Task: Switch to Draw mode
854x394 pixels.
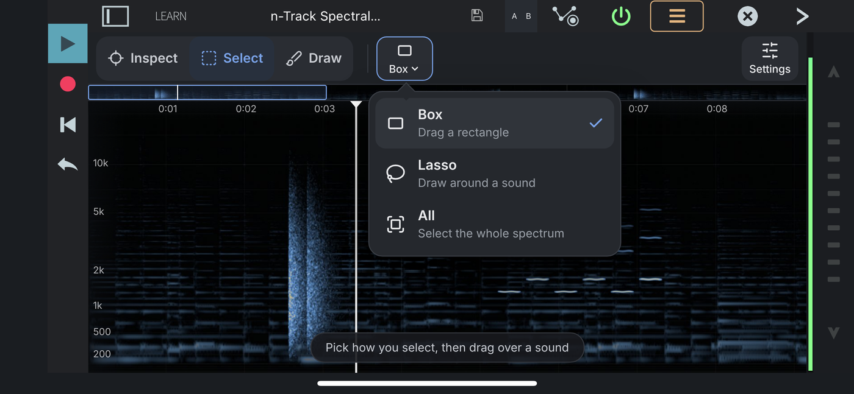Action: coord(314,58)
